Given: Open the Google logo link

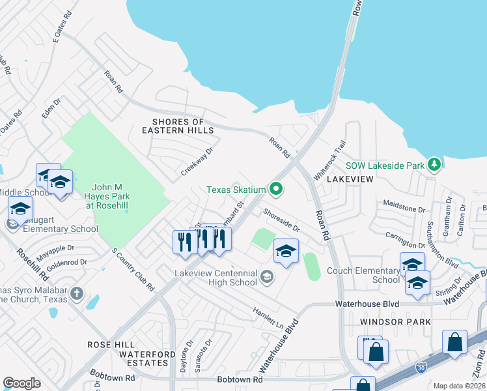Looking at the screenshot, I should pyautogui.click(x=21, y=383).
